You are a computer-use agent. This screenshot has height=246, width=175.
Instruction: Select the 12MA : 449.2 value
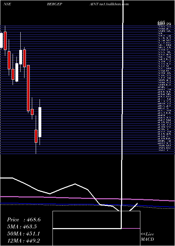[24, 241]
